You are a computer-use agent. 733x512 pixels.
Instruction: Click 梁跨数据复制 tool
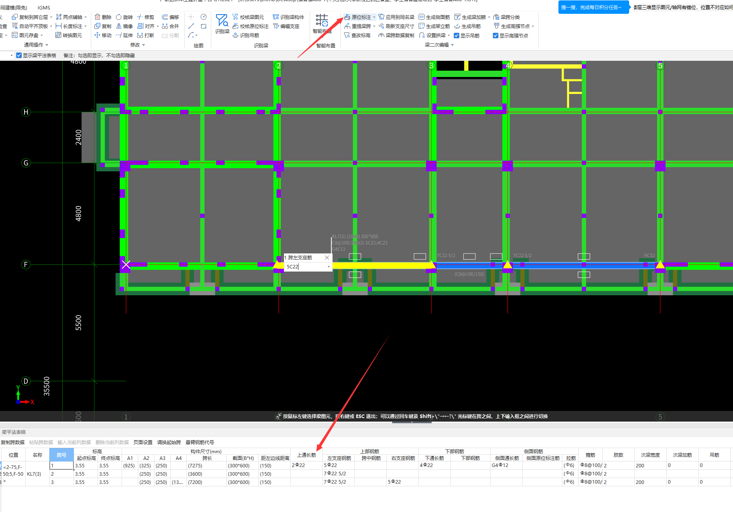coord(397,35)
